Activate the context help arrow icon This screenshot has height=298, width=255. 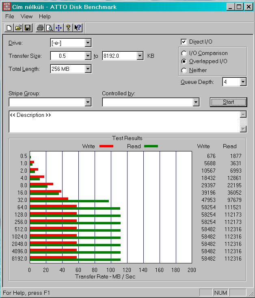(78, 28)
